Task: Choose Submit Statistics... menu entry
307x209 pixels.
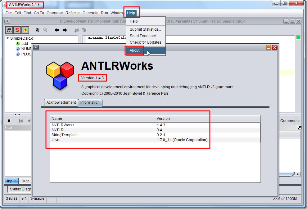Action: [x=146, y=29]
